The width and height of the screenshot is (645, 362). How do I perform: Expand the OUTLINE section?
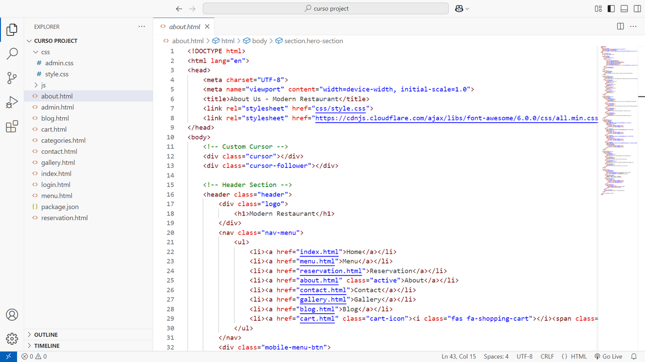[x=89, y=334]
